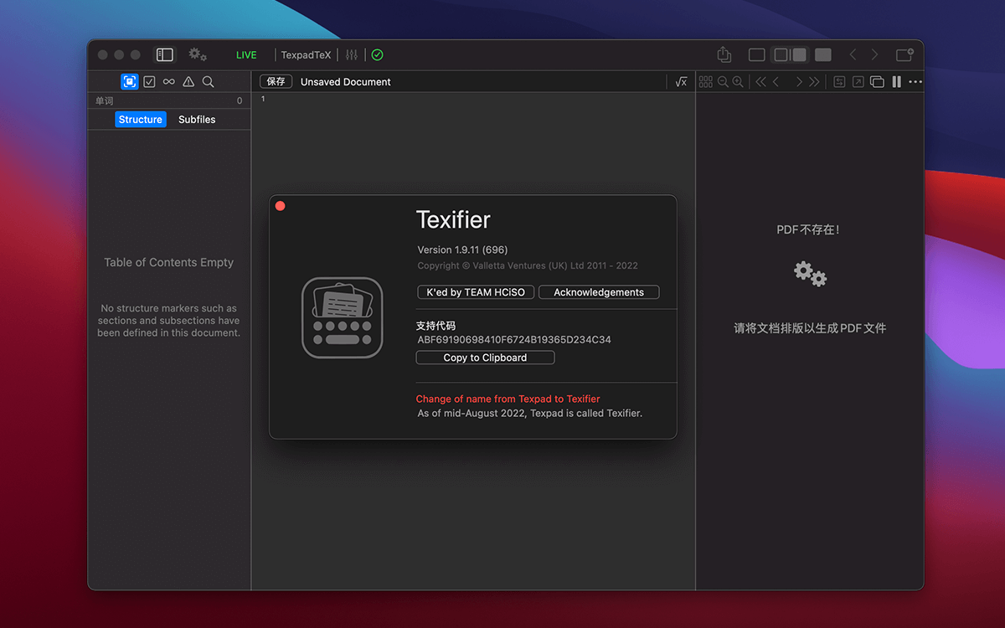Click the 请将文档排版以生成PDF文件 message
1005x628 pixels.
coord(810,328)
